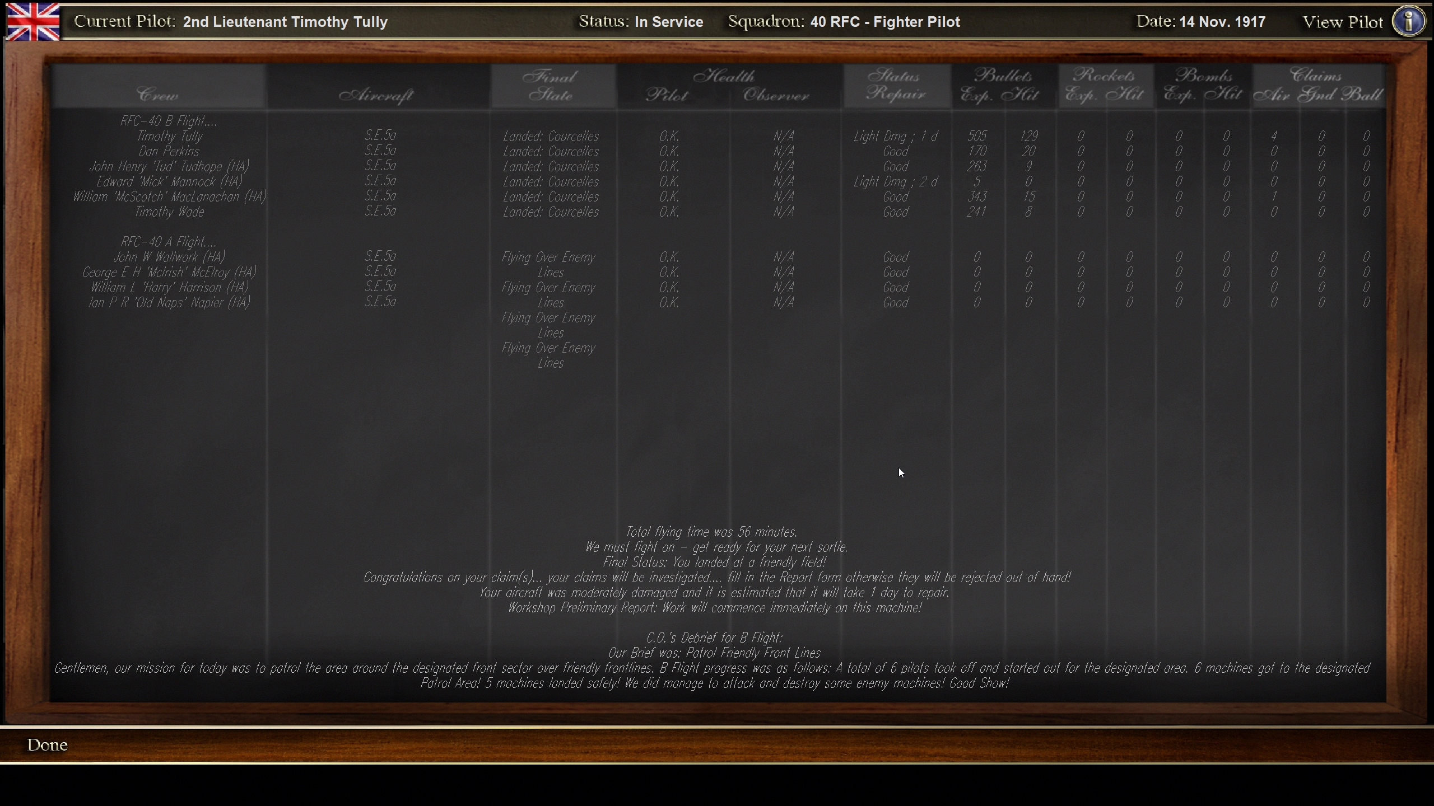The image size is (1434, 806).
Task: Click the Bullets Exp. Hit header
Action: point(1002,85)
